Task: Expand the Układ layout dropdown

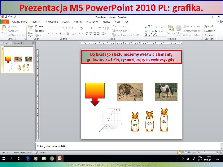Action: coord(40,26)
